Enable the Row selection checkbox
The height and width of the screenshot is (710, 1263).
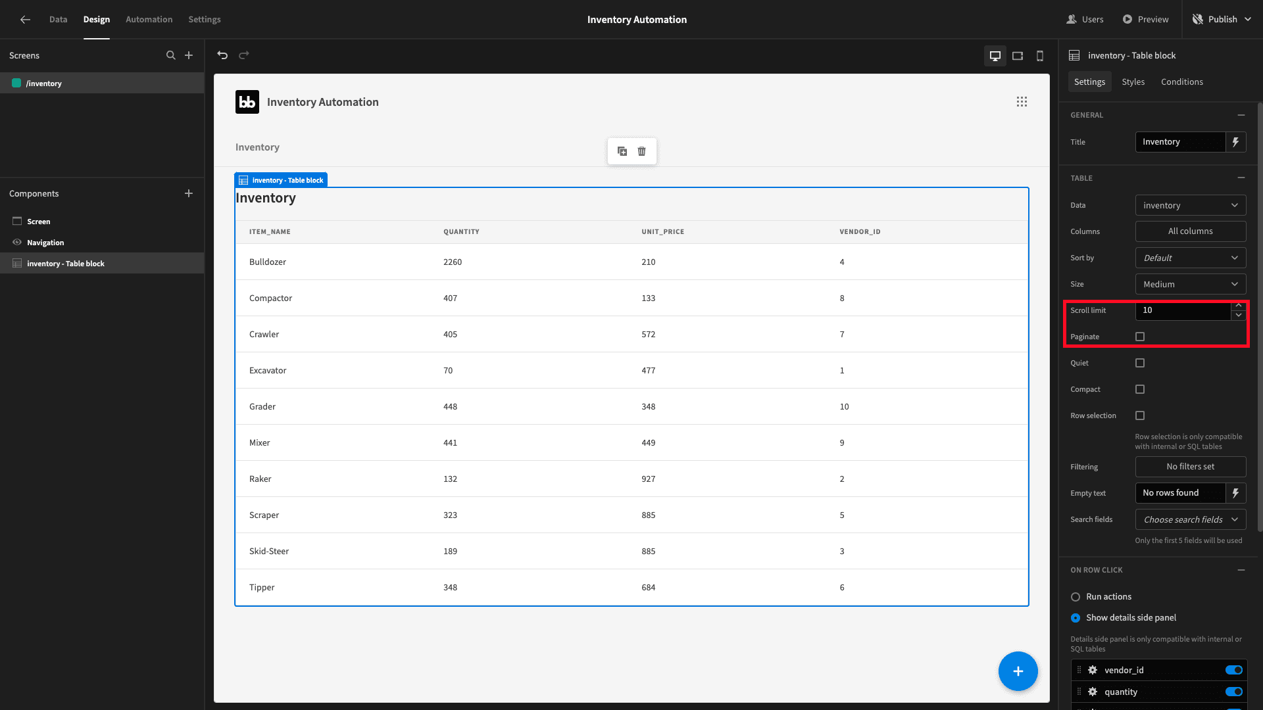pos(1140,415)
